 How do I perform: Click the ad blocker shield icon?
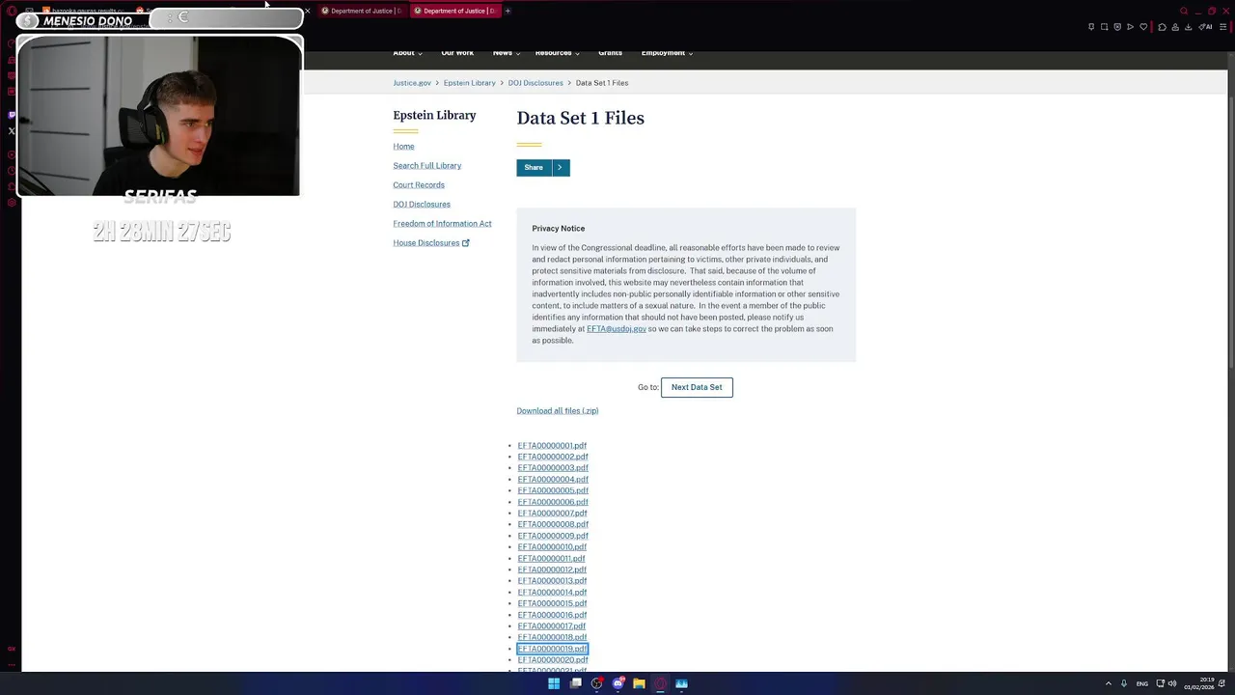coord(1117,27)
